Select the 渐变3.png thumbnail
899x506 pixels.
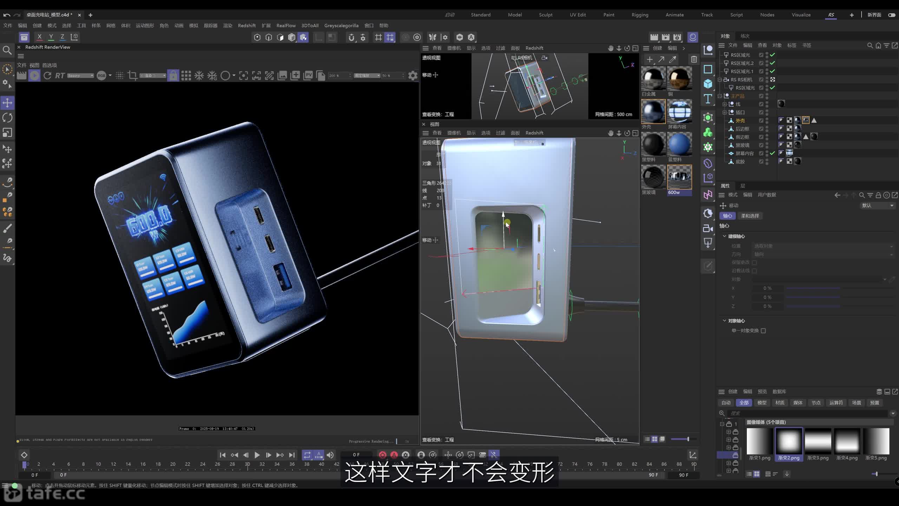point(818,441)
